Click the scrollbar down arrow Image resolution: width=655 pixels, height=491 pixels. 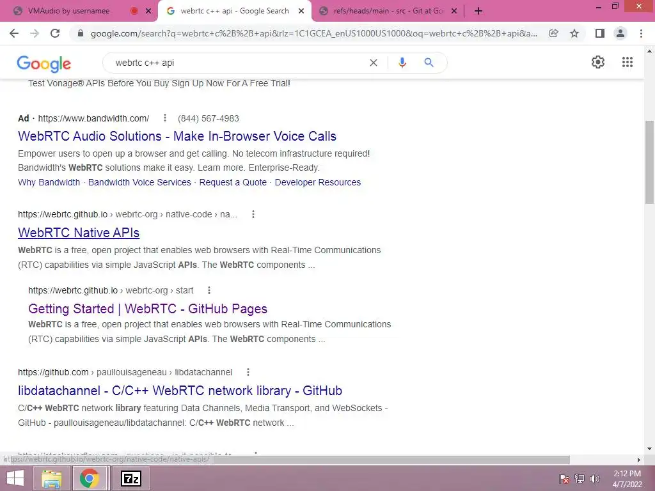[x=649, y=449]
